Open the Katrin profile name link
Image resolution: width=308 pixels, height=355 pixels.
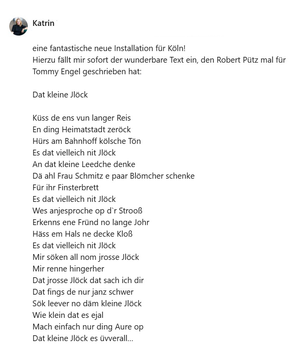[x=43, y=23]
